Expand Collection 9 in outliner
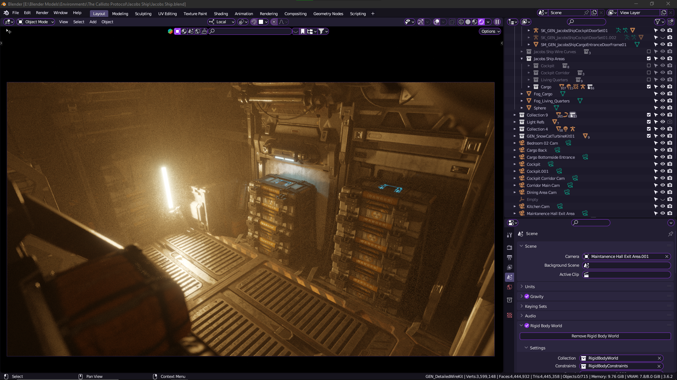 pyautogui.click(x=514, y=115)
